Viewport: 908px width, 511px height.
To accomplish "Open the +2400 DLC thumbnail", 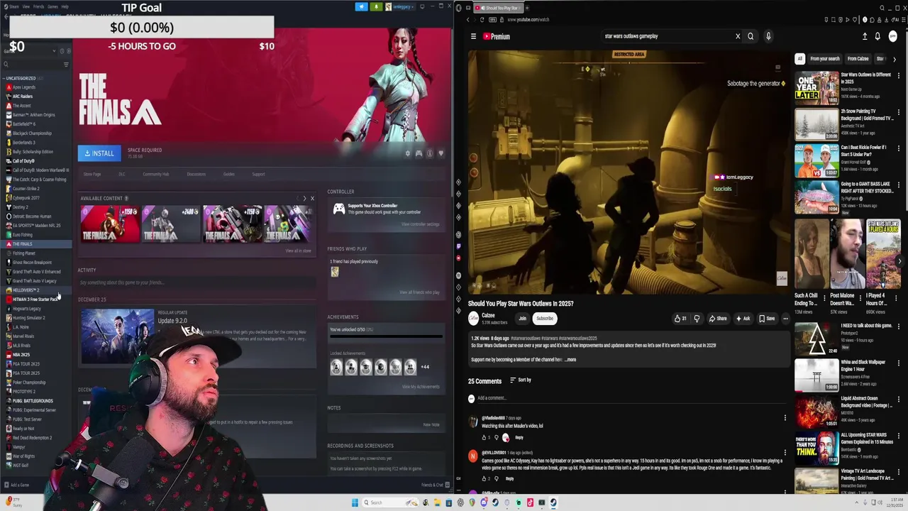I will 171,224.
